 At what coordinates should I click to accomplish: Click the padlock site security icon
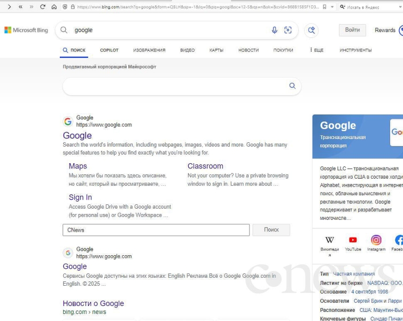pyautogui.click(x=73, y=7)
